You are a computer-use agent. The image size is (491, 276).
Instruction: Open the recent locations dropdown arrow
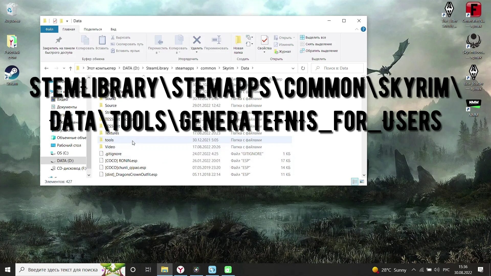[64, 68]
